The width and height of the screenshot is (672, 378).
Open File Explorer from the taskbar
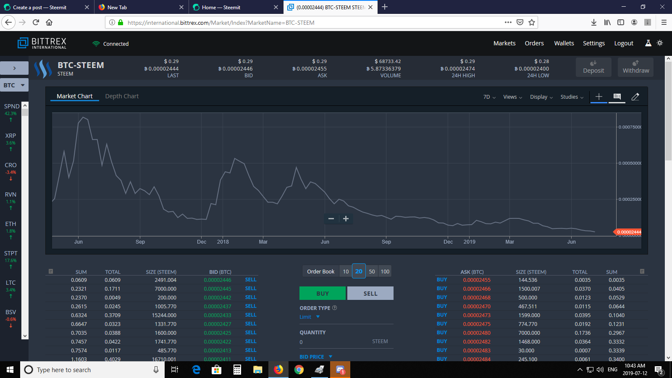click(x=257, y=370)
